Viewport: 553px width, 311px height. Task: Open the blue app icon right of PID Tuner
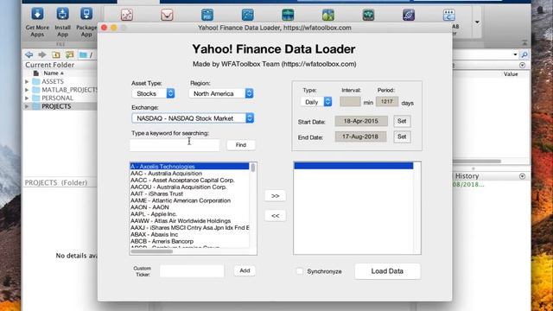point(248,15)
